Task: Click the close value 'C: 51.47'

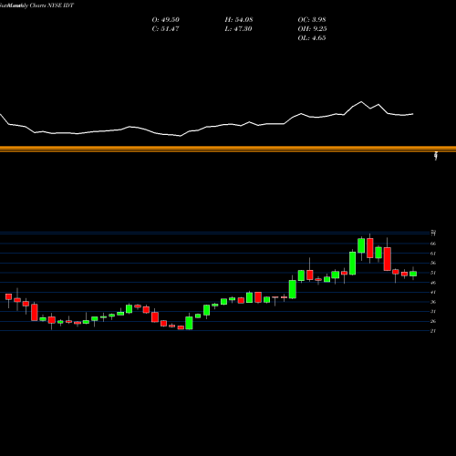Action: tap(165, 29)
